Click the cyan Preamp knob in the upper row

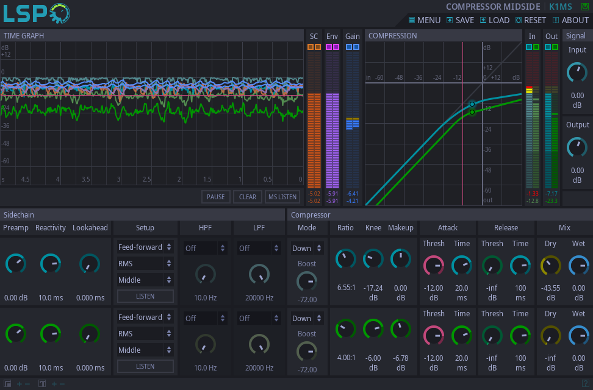(x=16, y=264)
